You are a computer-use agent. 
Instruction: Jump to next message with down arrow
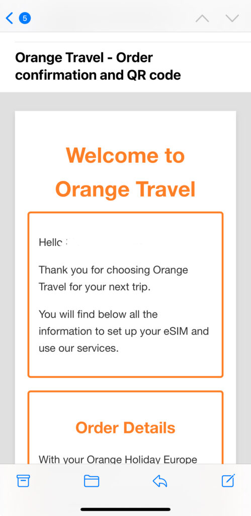click(232, 19)
